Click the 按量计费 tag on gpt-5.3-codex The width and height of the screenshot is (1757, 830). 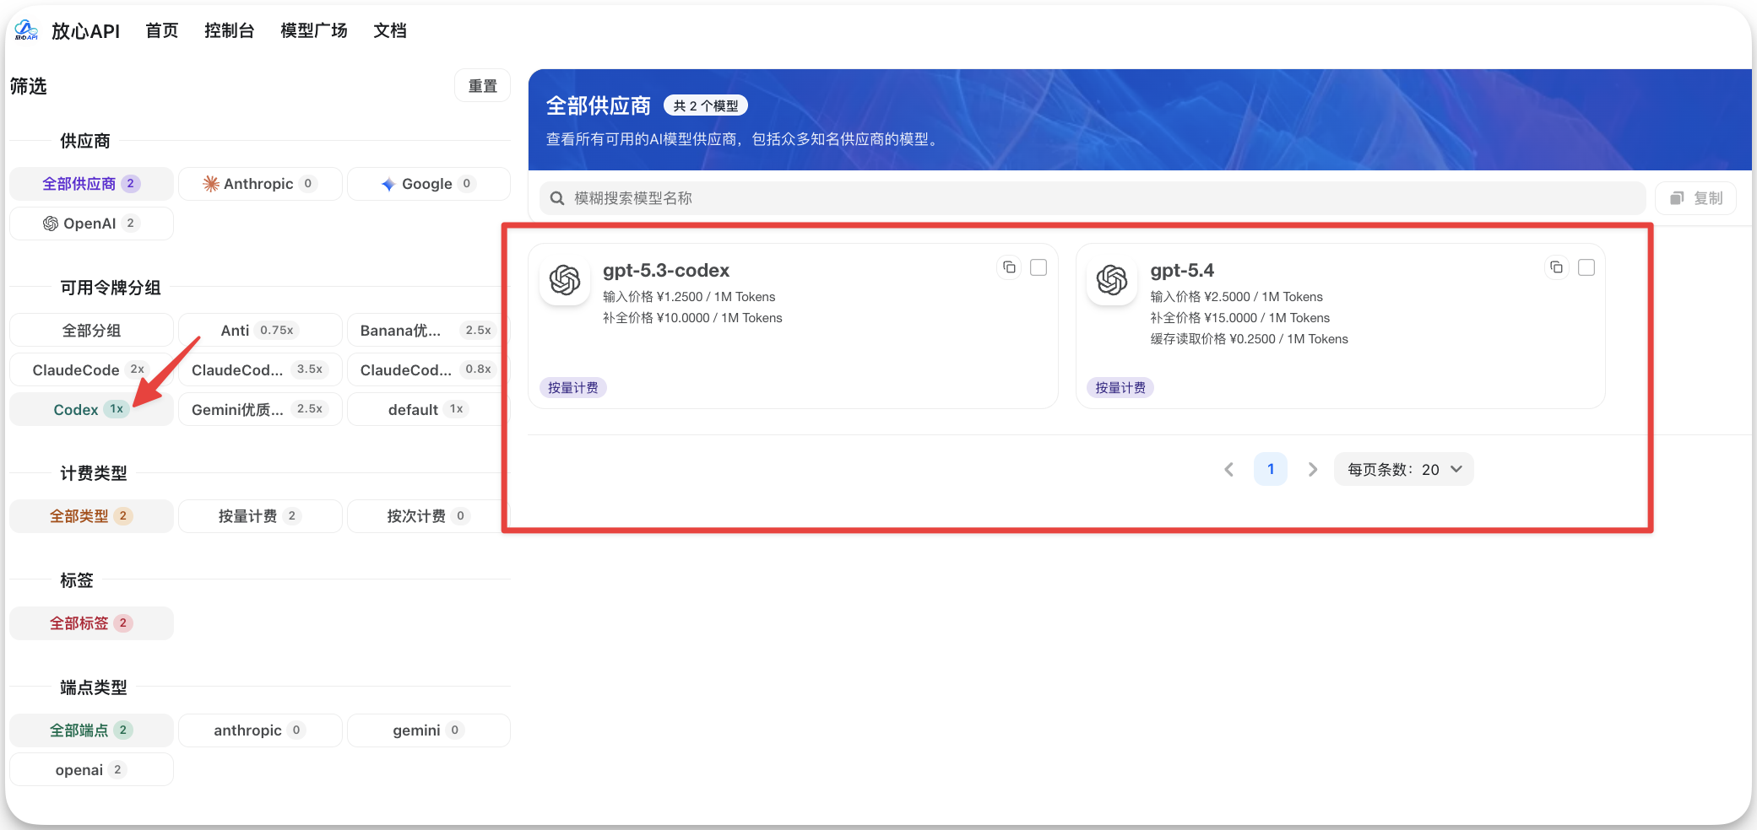[x=573, y=388]
